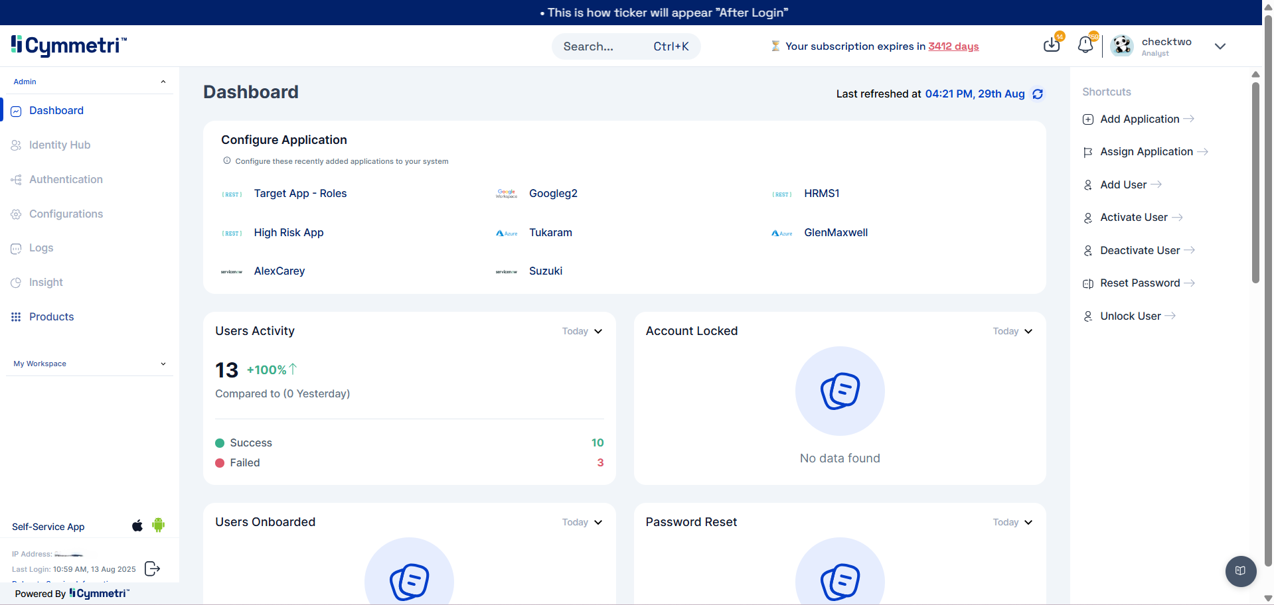This screenshot has height=605, width=1274.
Task: Click the download icon in header
Action: tap(1052, 45)
